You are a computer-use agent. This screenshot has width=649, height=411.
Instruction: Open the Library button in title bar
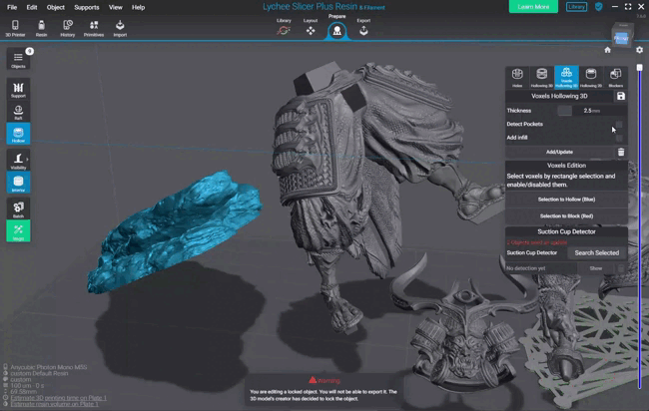point(576,7)
